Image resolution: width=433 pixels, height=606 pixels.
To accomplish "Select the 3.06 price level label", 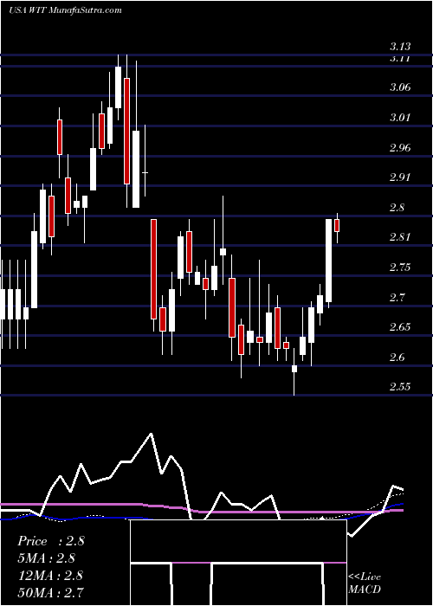I will point(400,87).
